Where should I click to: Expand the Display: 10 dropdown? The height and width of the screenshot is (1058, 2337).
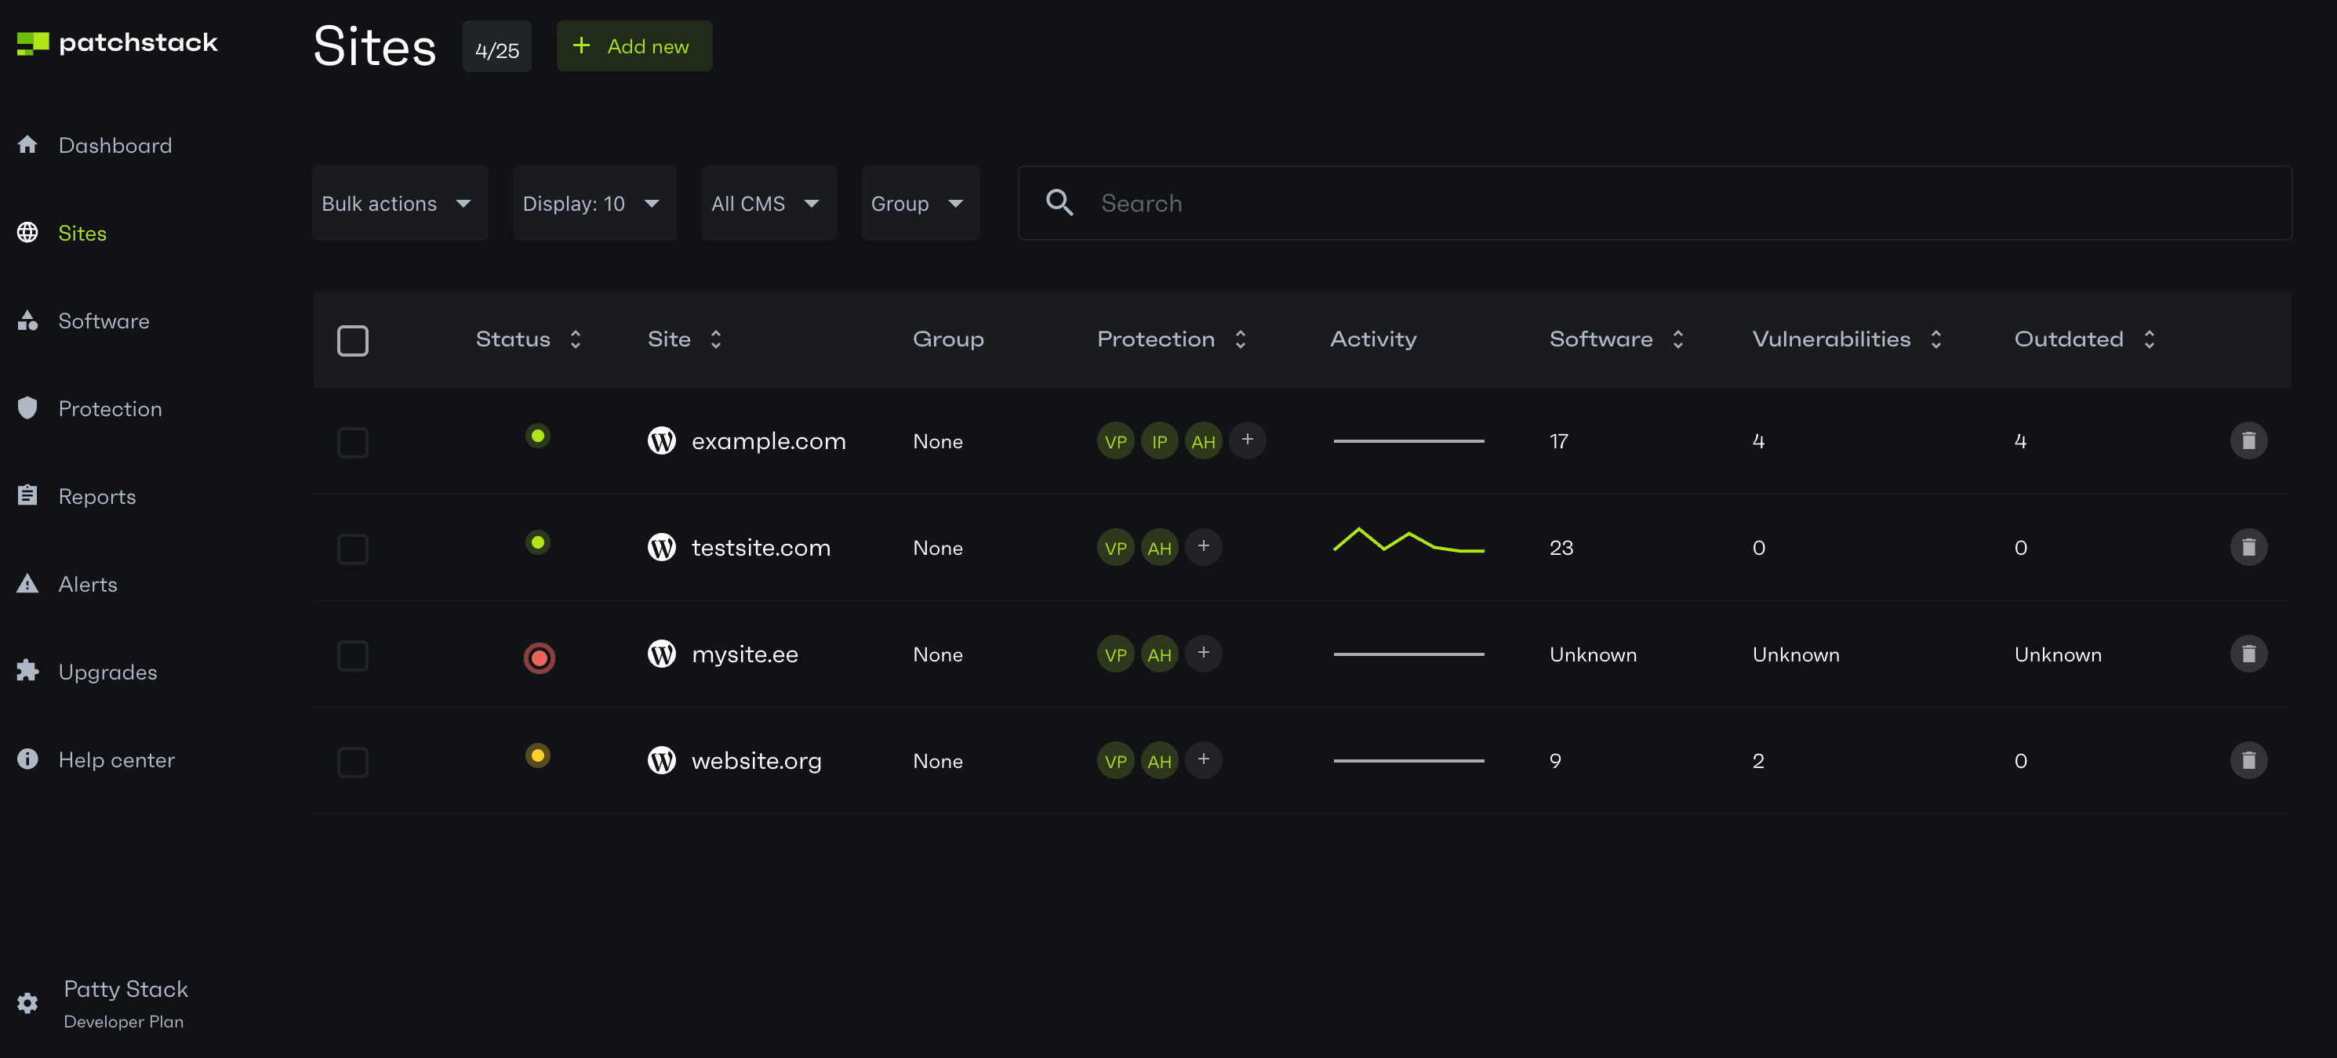click(594, 203)
